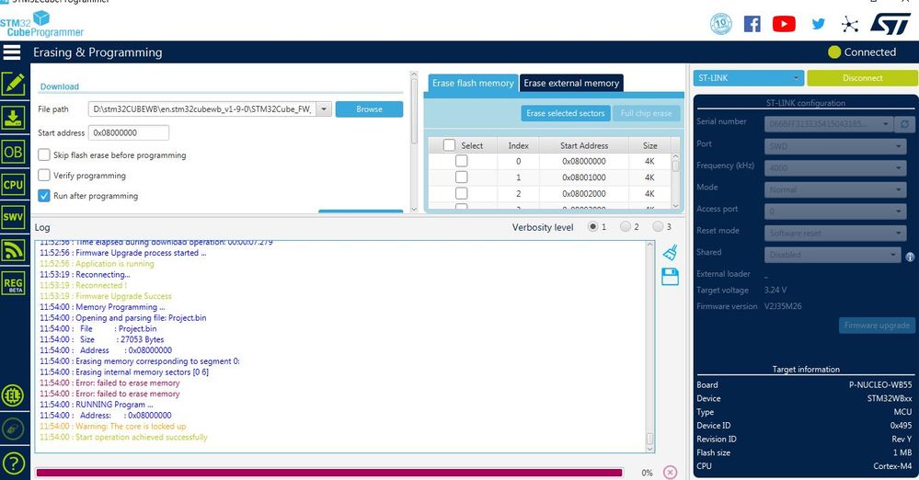Click the Browse button
This screenshot has height=480, width=919.
(369, 109)
